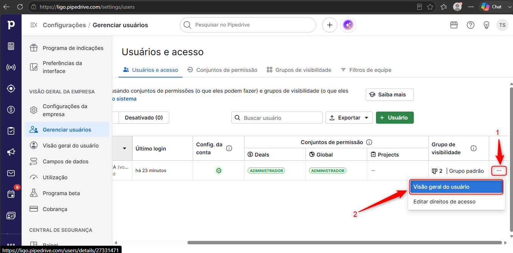Switch to Conjuntos de permissão tab
Screen dimensions: 513x253
222,70
